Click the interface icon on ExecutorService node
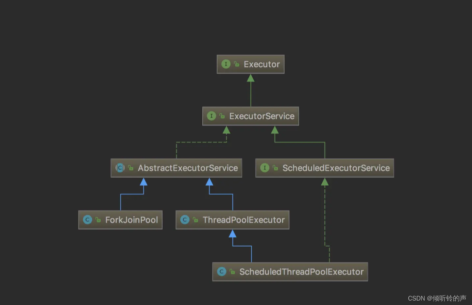The height and width of the screenshot is (305, 472). (x=212, y=116)
